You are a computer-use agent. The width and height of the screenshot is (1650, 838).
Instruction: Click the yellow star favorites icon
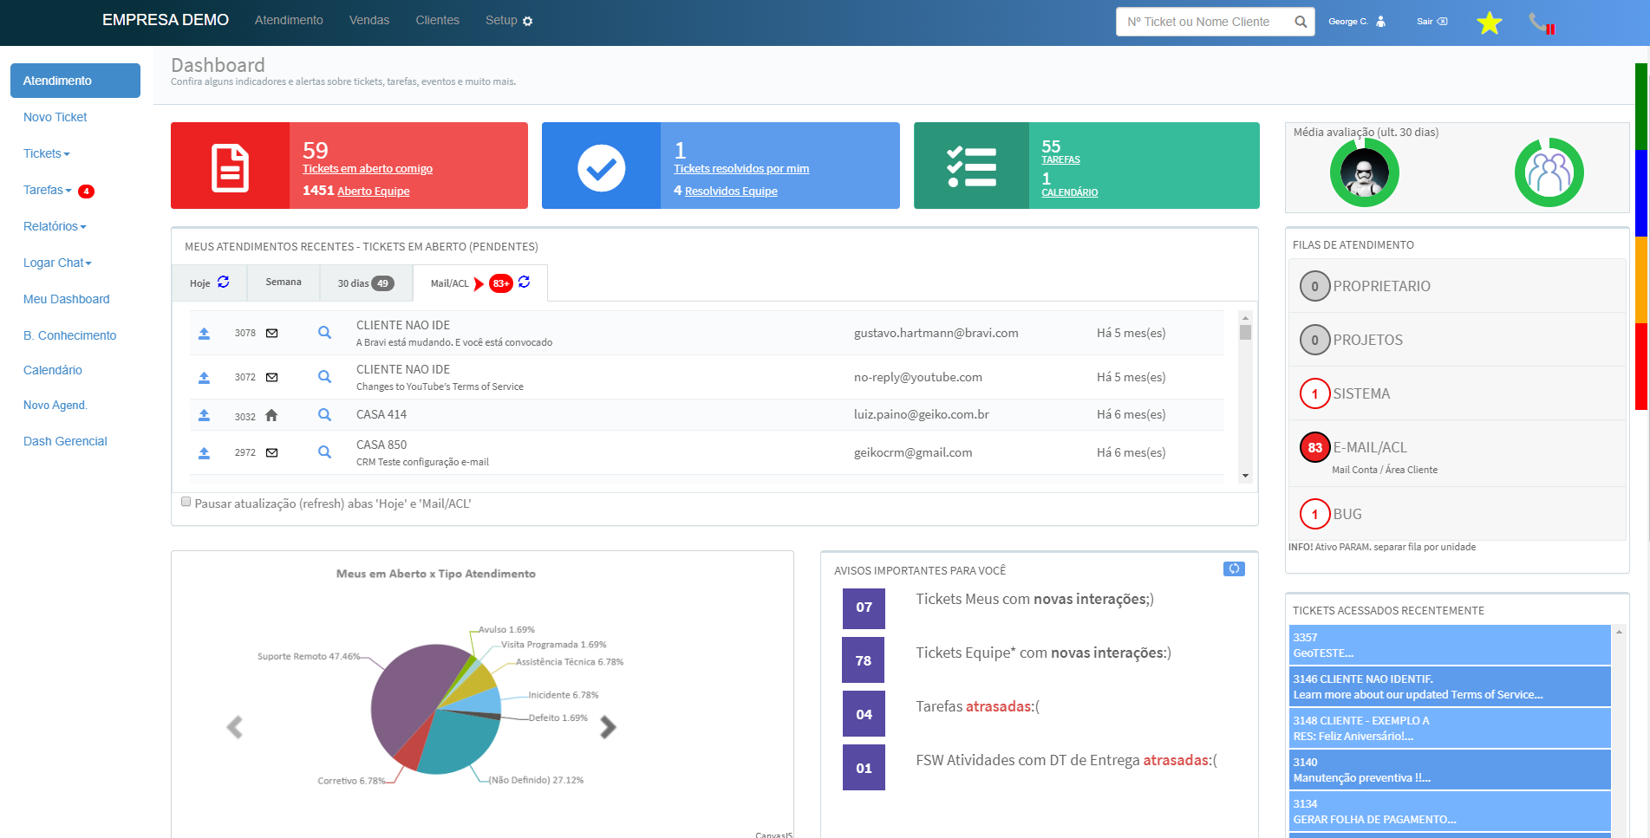coord(1489,23)
